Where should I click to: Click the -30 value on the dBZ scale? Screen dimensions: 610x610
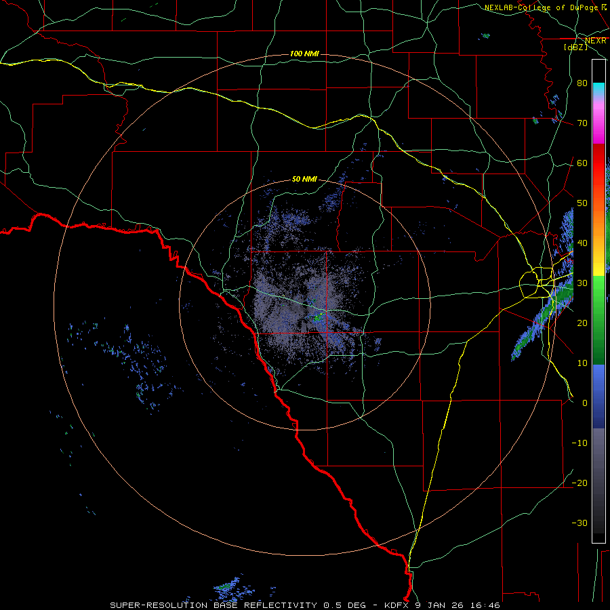pos(579,523)
